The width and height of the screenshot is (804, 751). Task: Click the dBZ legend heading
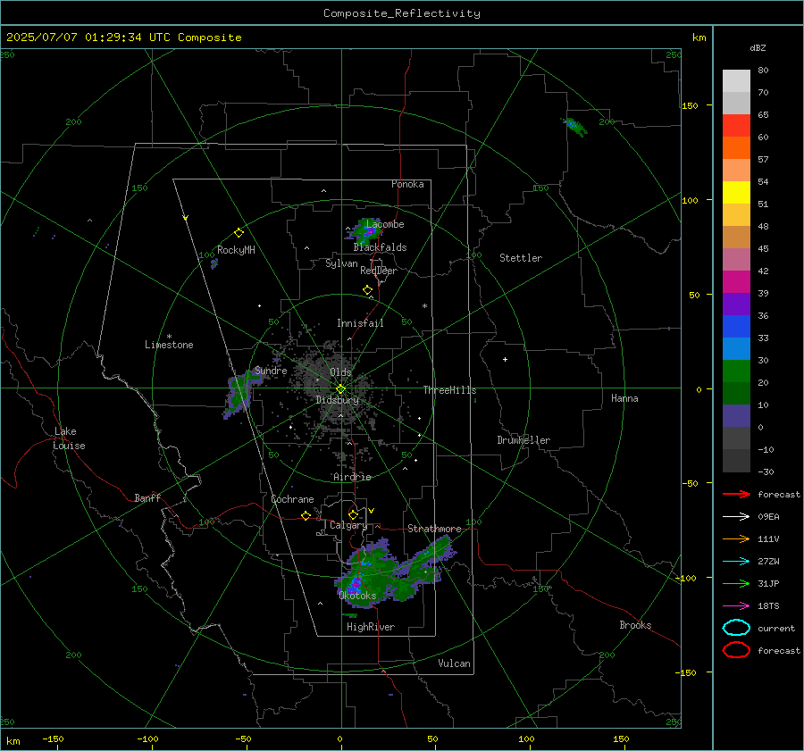(758, 47)
